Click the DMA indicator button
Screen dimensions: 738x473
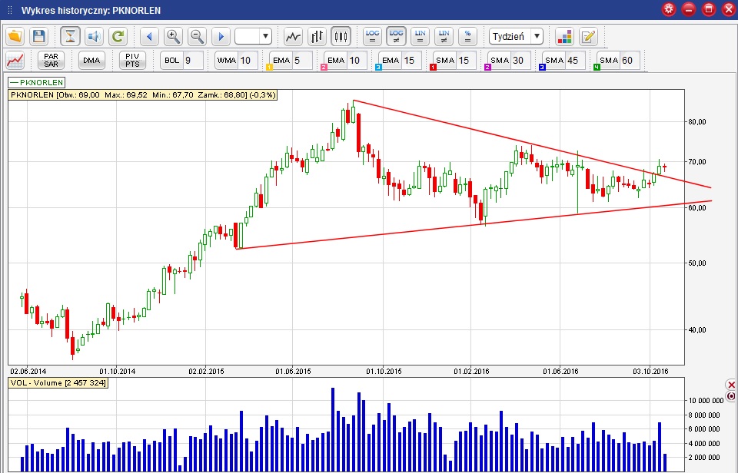(91, 61)
